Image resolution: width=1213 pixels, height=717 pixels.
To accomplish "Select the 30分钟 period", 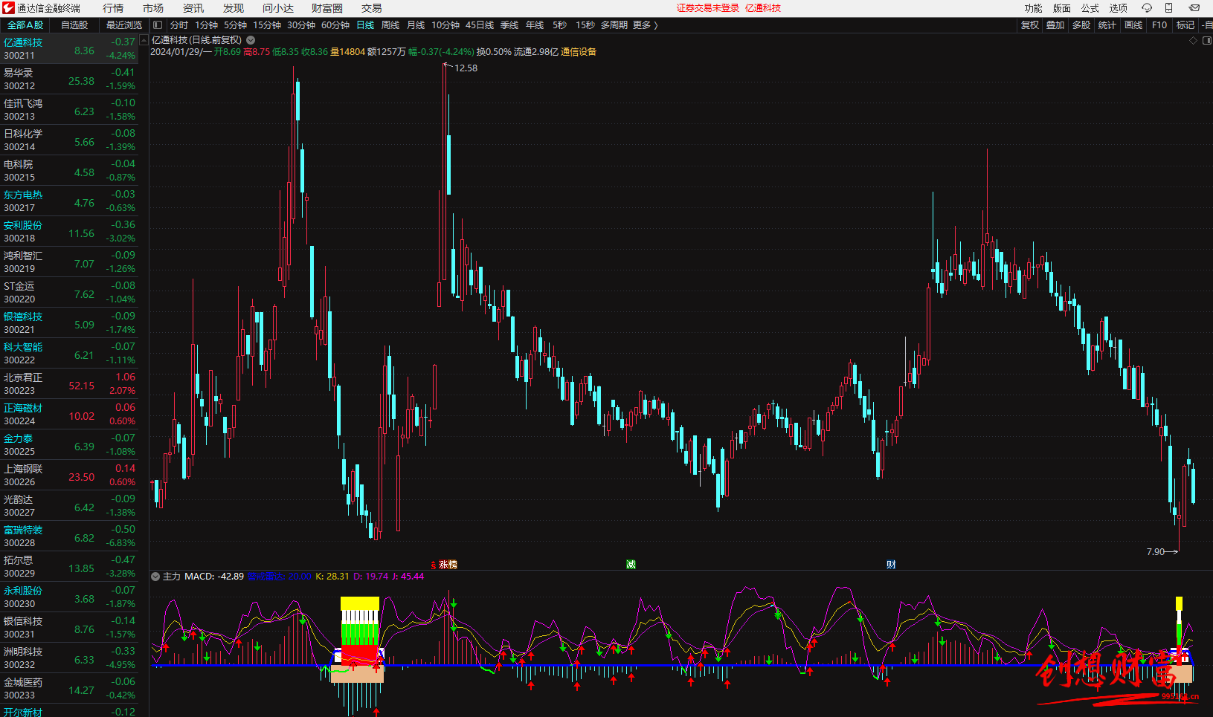I will pos(301,25).
